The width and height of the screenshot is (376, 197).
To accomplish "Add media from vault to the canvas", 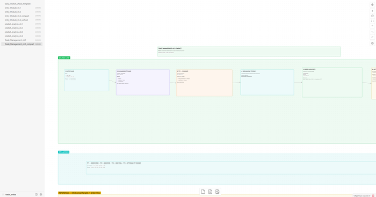I will pos(217,192).
